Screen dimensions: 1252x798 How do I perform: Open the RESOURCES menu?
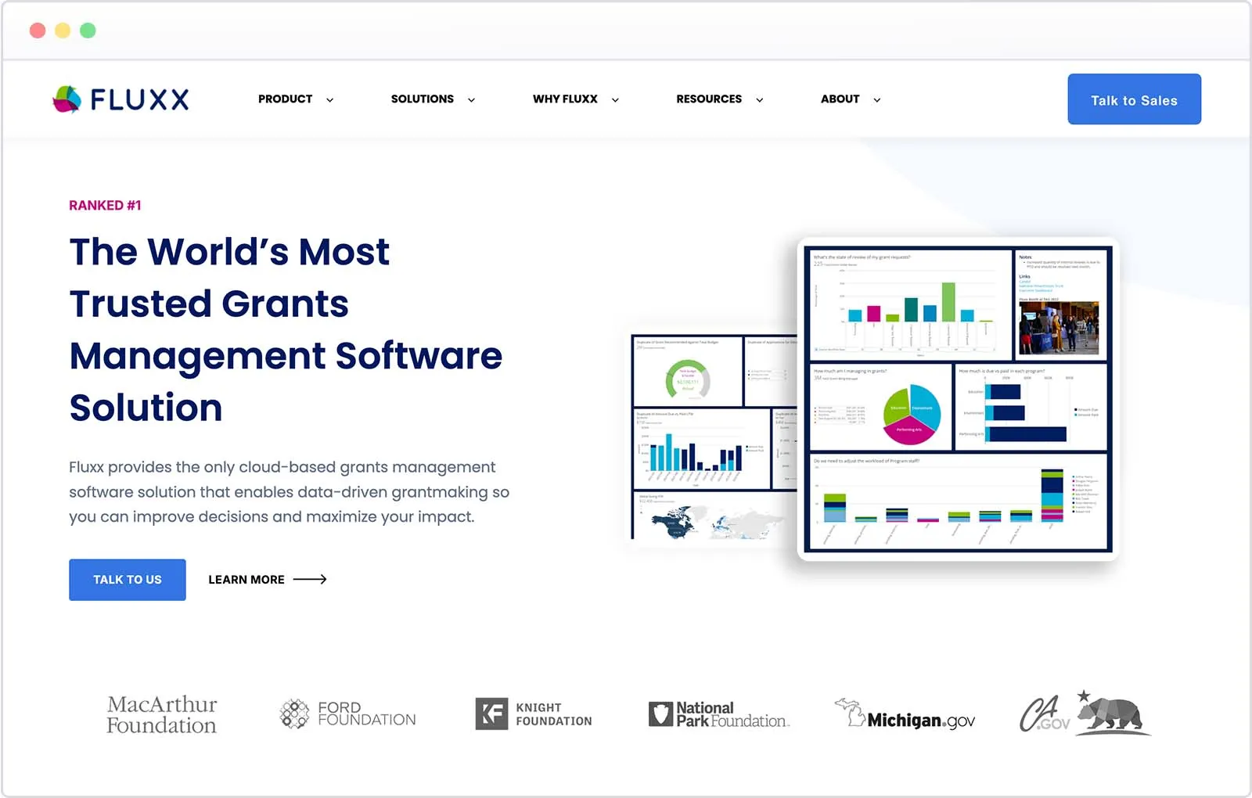pyautogui.click(x=709, y=99)
